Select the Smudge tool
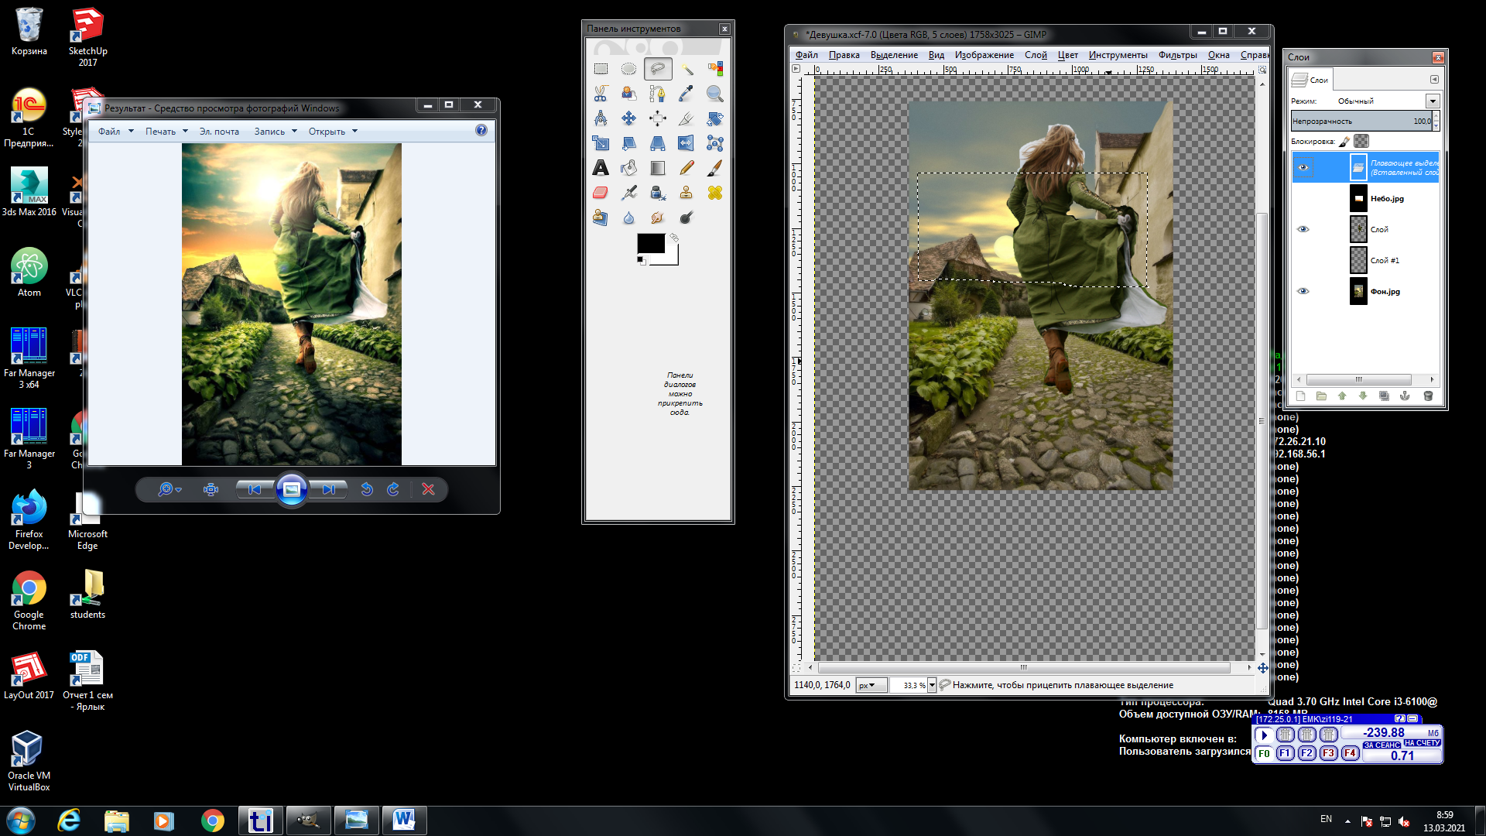Viewport: 1486px width, 836px height. (657, 218)
